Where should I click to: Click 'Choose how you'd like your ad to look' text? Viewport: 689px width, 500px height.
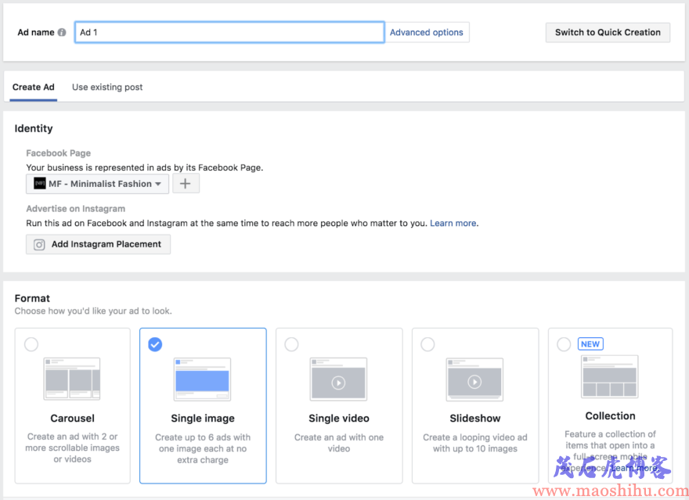pyautogui.click(x=93, y=311)
